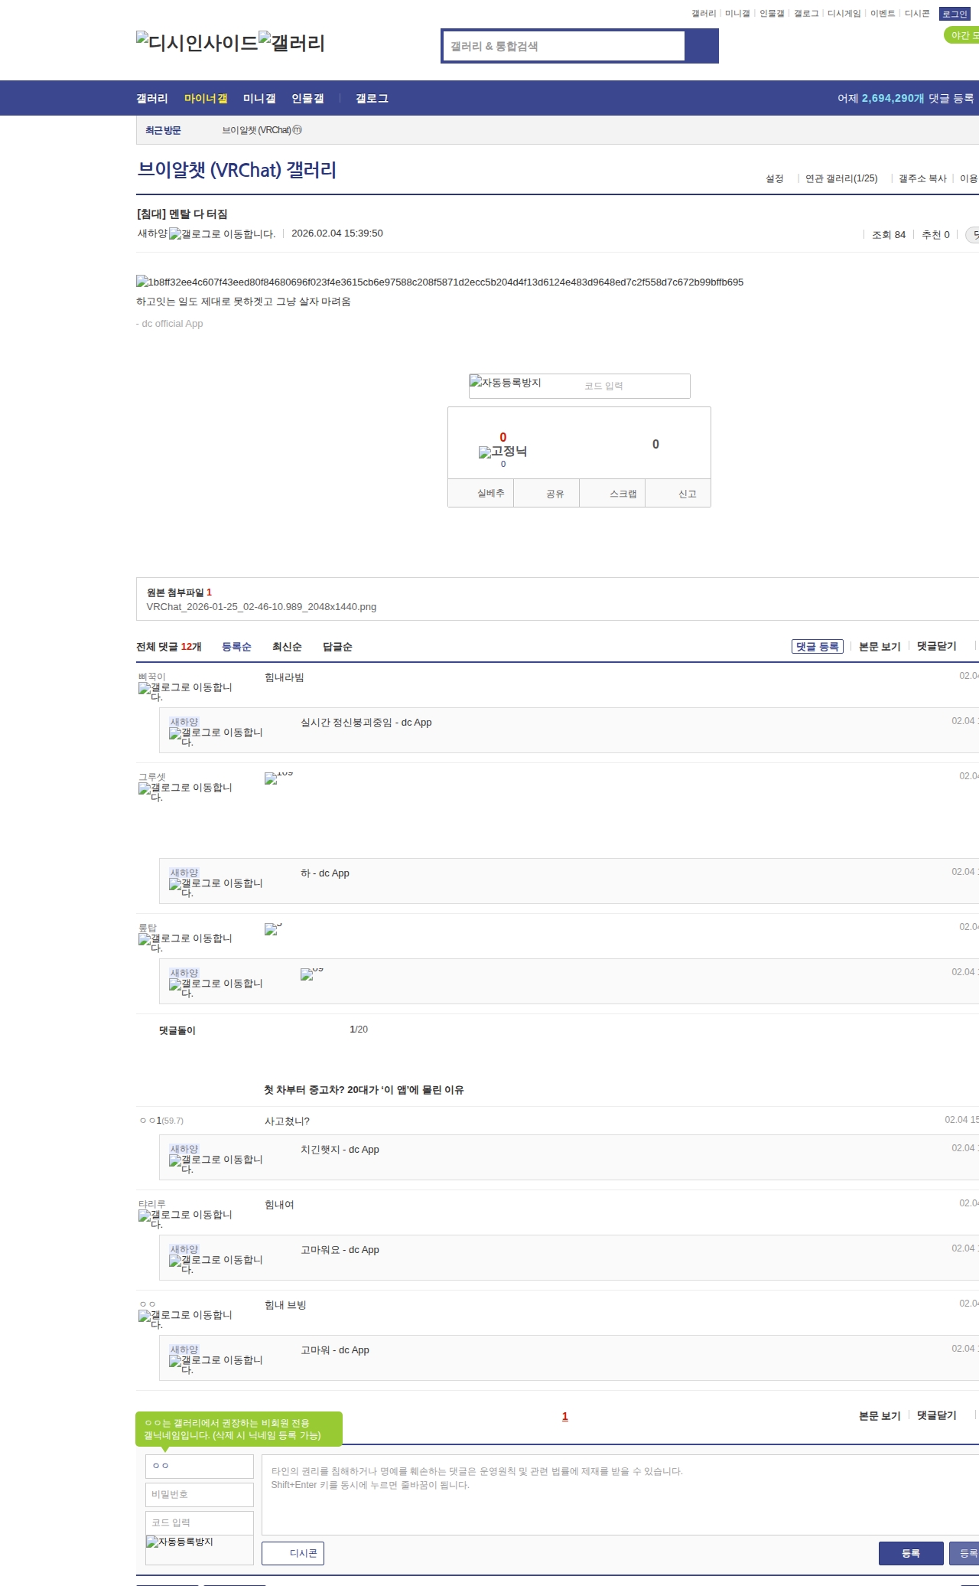Open 갤로그 in the blue navigation bar
Viewport: 979px width, 1586px height.
click(x=372, y=99)
